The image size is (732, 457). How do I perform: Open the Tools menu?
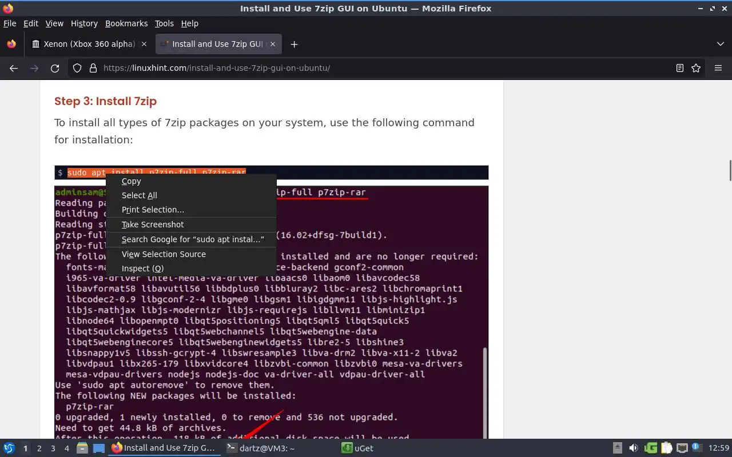(x=164, y=23)
